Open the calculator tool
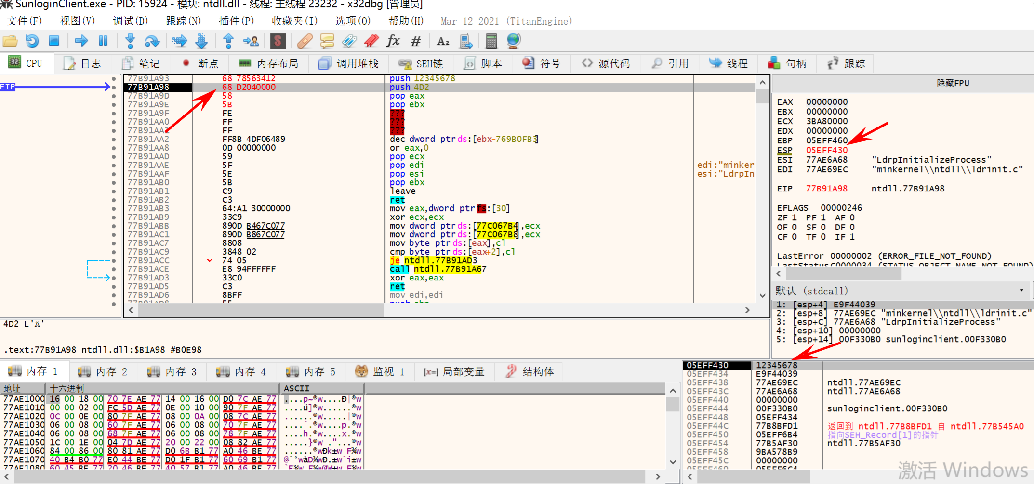This screenshot has width=1034, height=484. tap(491, 41)
